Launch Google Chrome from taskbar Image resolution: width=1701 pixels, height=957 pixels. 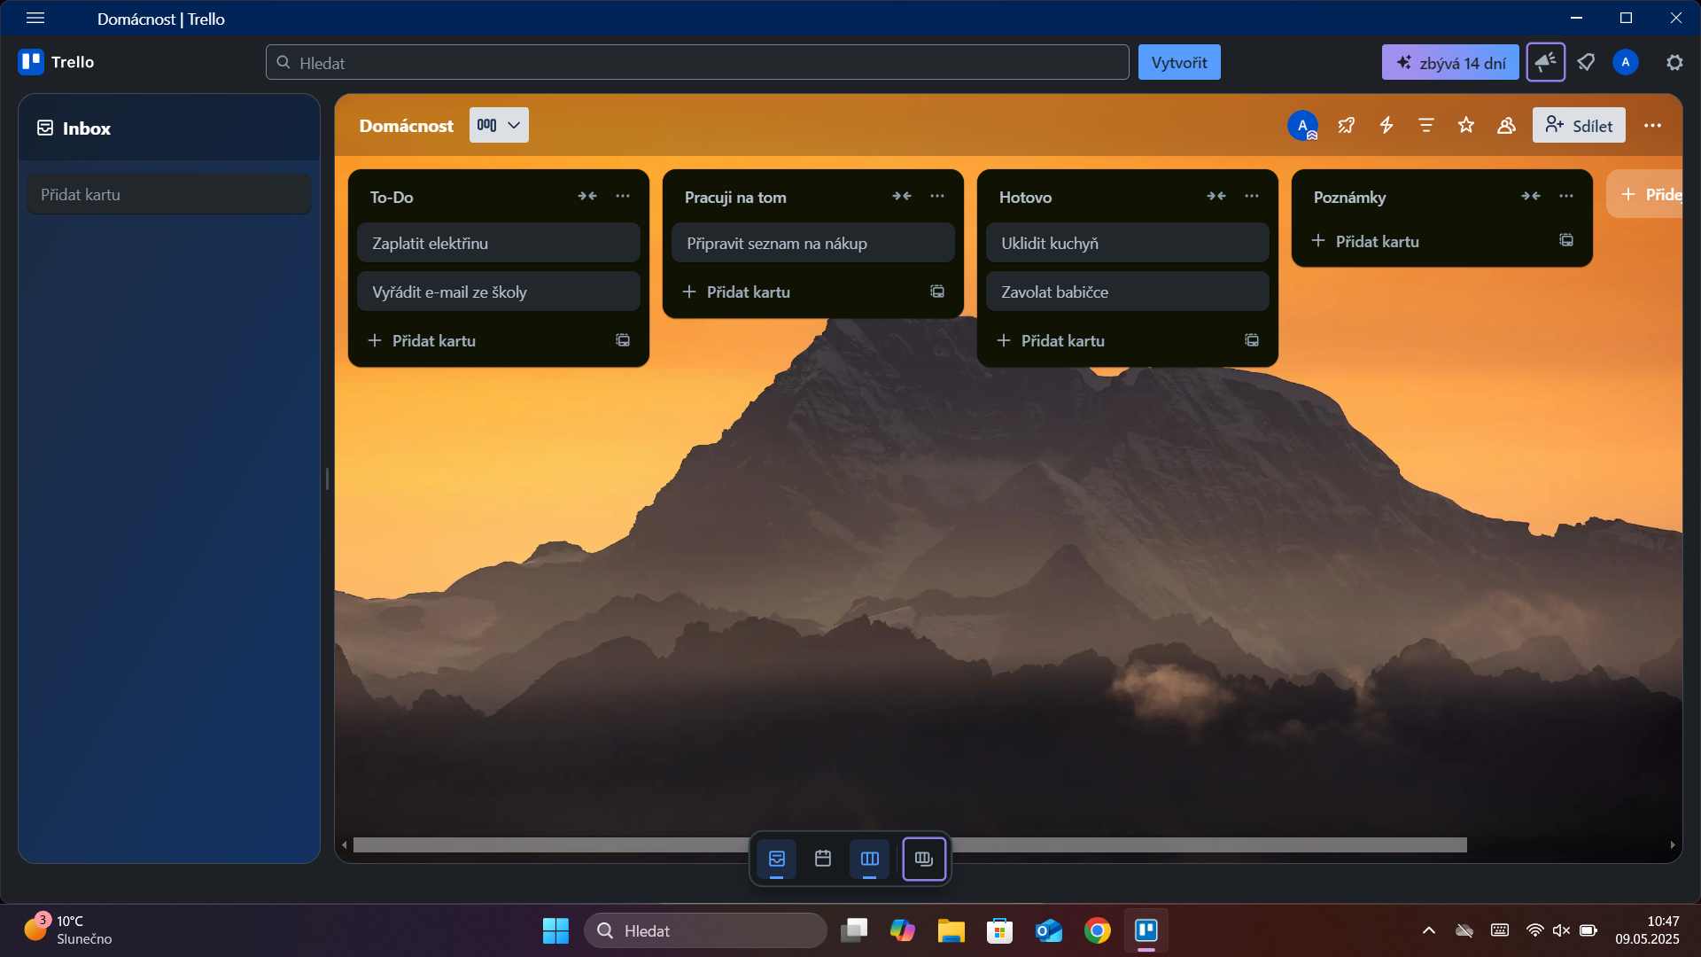coord(1098,930)
